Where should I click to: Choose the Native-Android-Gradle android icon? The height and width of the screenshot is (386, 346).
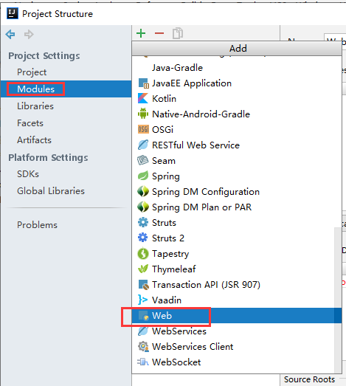coord(143,114)
